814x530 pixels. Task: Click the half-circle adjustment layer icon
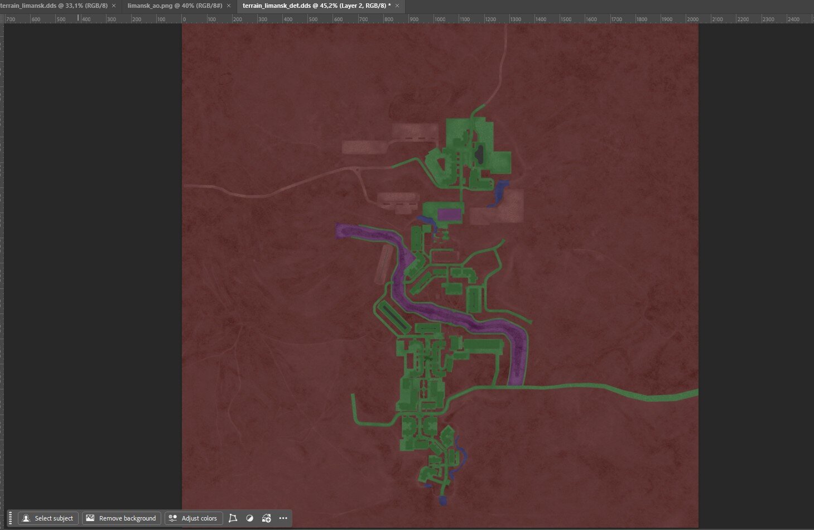(x=250, y=518)
